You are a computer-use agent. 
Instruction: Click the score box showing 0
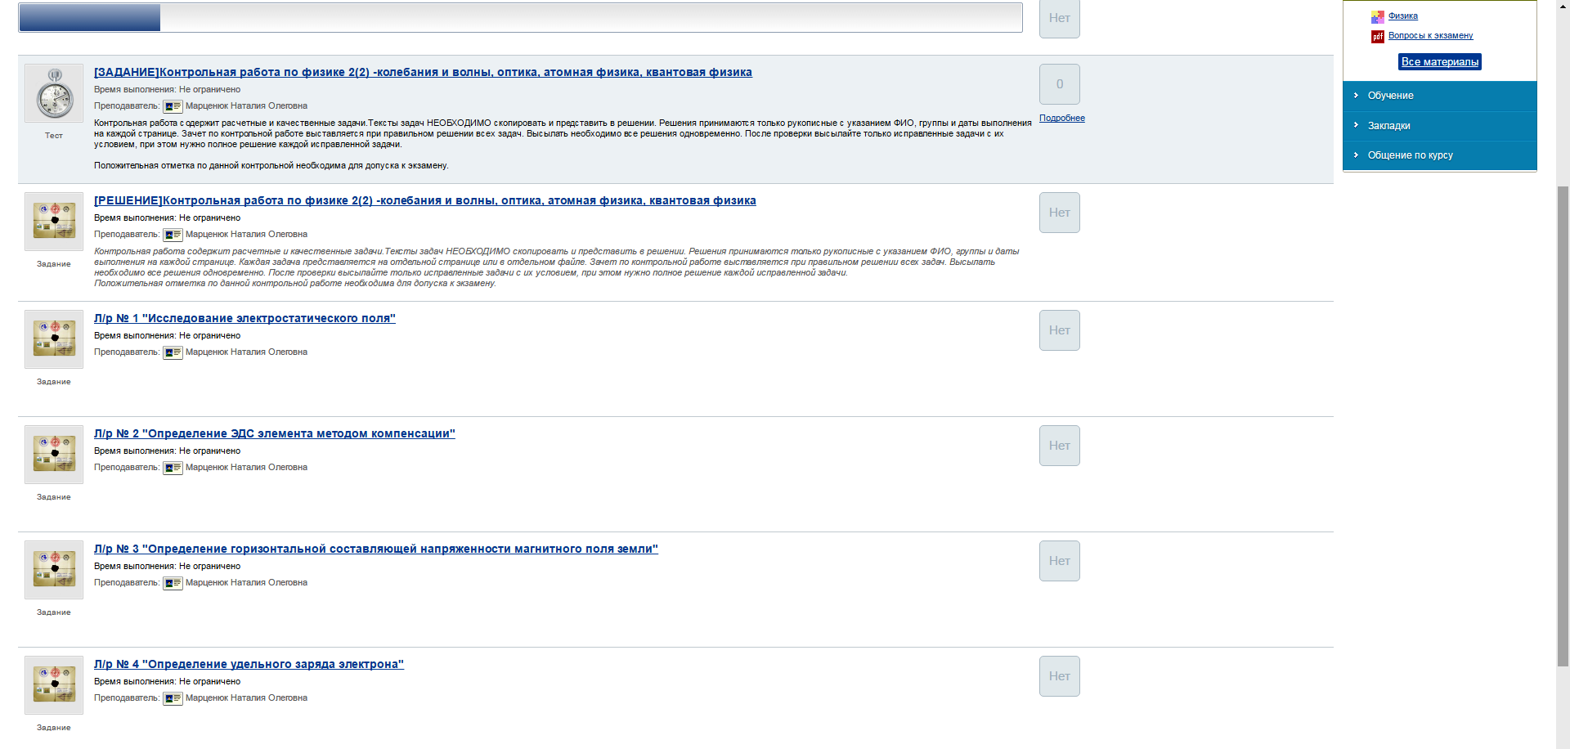[x=1059, y=84]
